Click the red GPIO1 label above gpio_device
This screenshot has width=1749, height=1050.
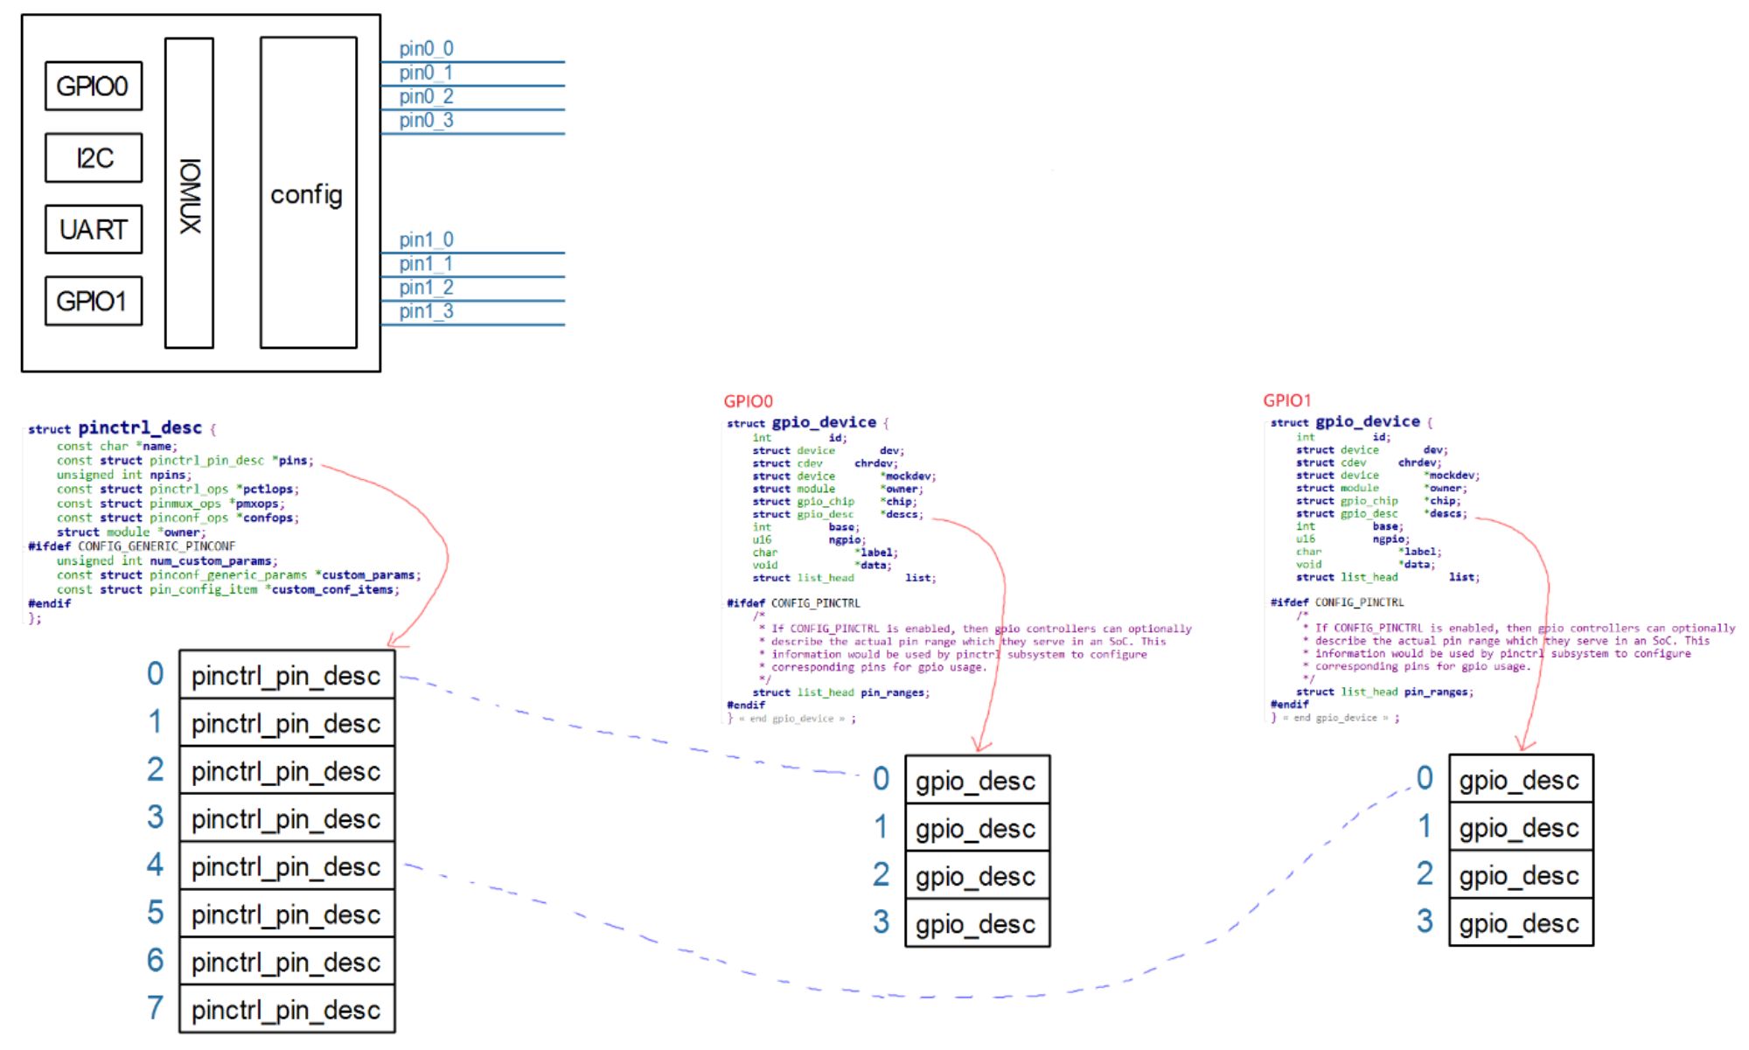click(1286, 400)
